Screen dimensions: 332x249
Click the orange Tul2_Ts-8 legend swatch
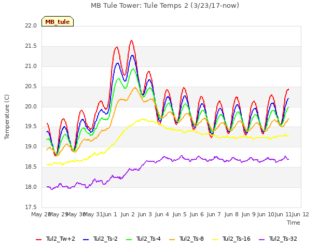tap(172, 240)
